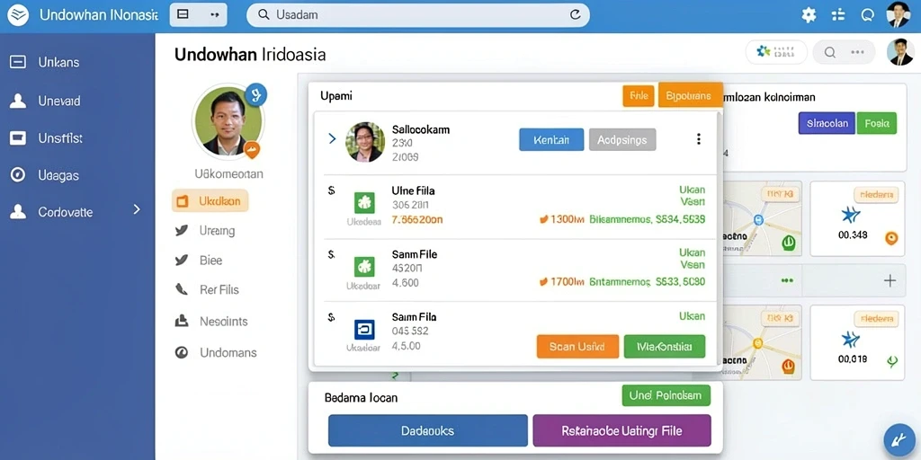Image resolution: width=921 pixels, height=460 pixels.
Task: Open the Biee item in the profile menu
Action: (199, 260)
